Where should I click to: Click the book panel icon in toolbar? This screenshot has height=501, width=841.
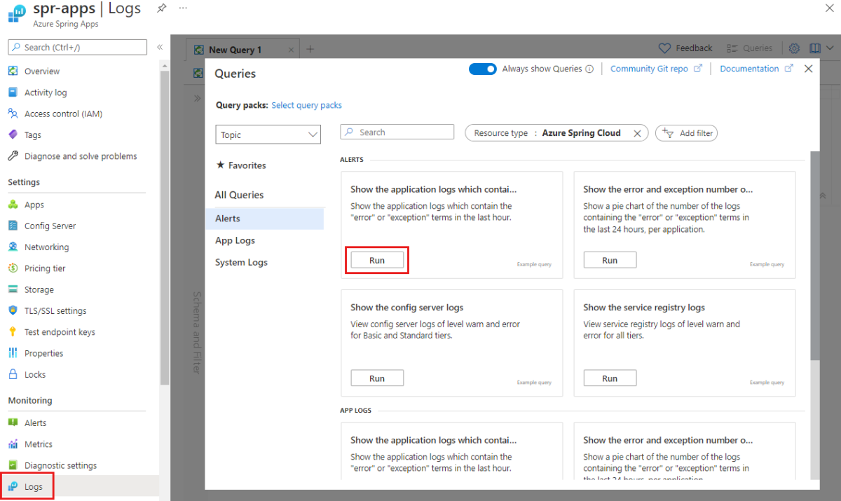[x=814, y=48]
